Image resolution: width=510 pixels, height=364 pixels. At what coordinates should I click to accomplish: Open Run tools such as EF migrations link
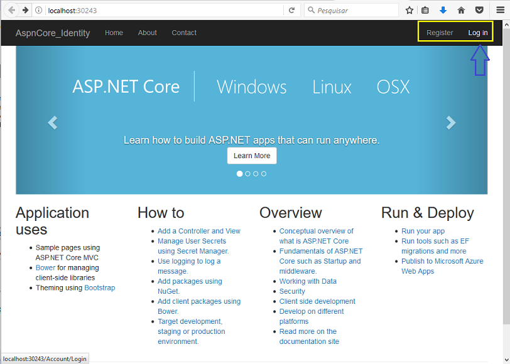coord(435,246)
